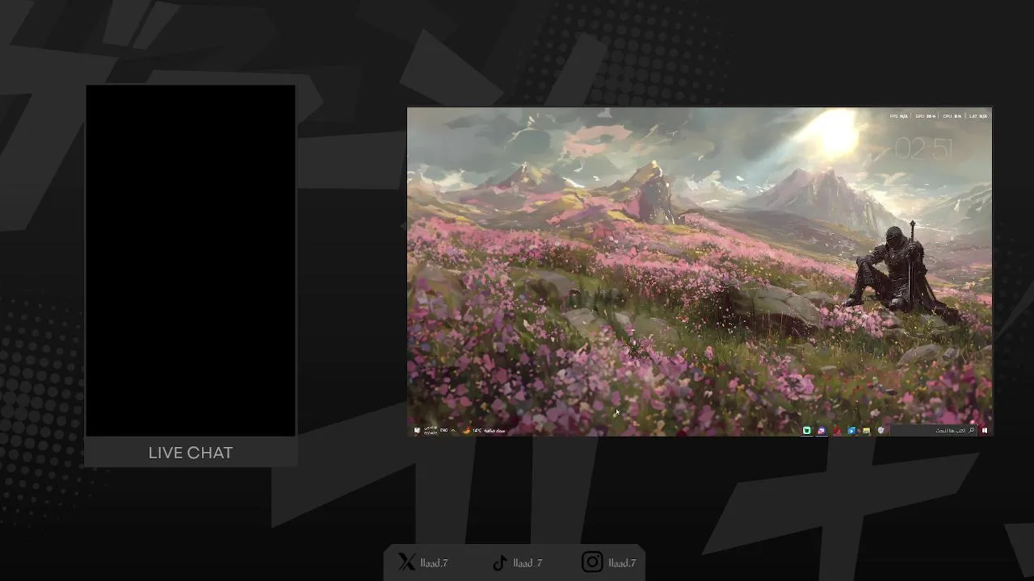Screen dimensions: 1034x581
Task: Open the notification center icon in the taskbar
Action: pos(417,431)
